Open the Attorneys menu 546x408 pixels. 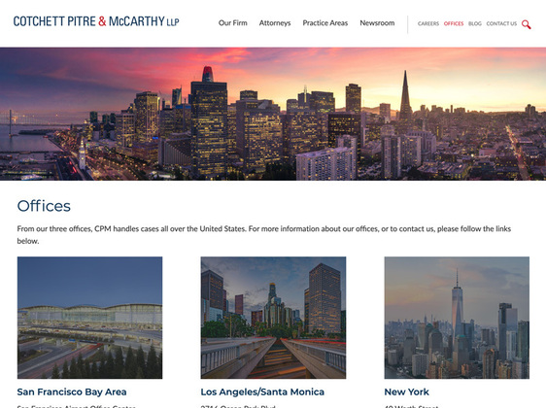coord(275,23)
